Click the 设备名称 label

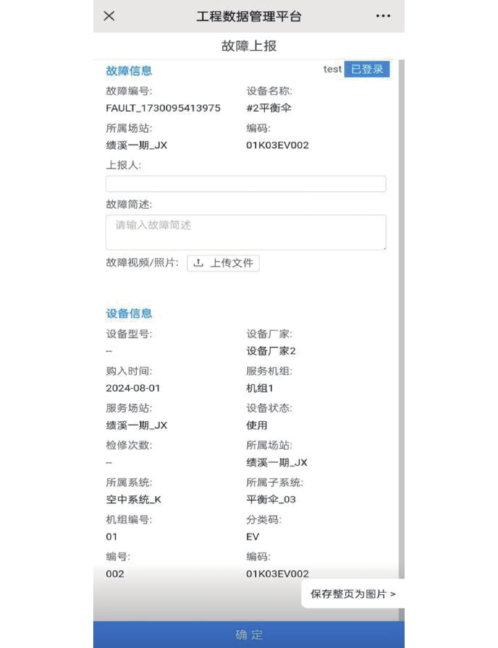point(269,91)
